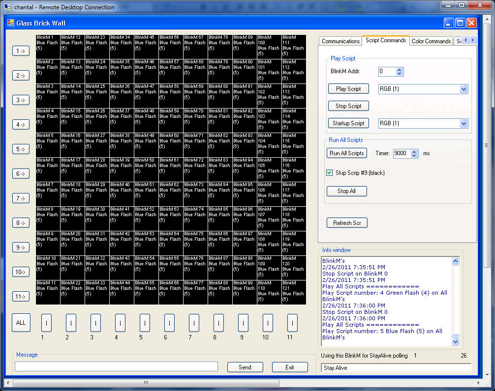Click the Refresh Scr button
This screenshot has width=495, height=391.
tap(346, 223)
